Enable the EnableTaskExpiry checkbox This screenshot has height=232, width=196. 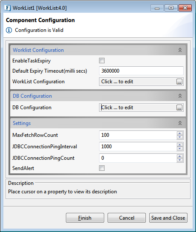tap(102, 60)
